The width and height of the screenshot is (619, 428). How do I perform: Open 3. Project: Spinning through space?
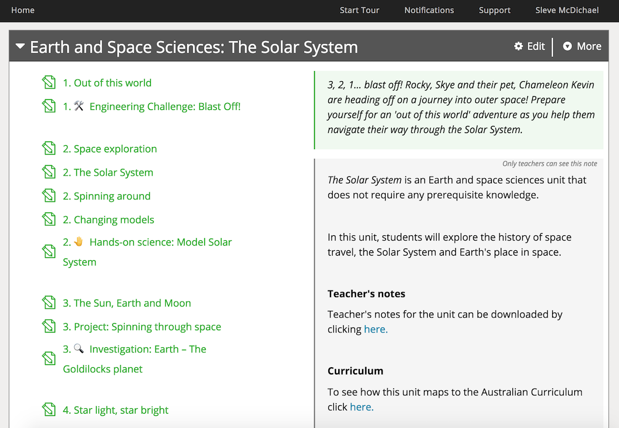[x=141, y=326]
